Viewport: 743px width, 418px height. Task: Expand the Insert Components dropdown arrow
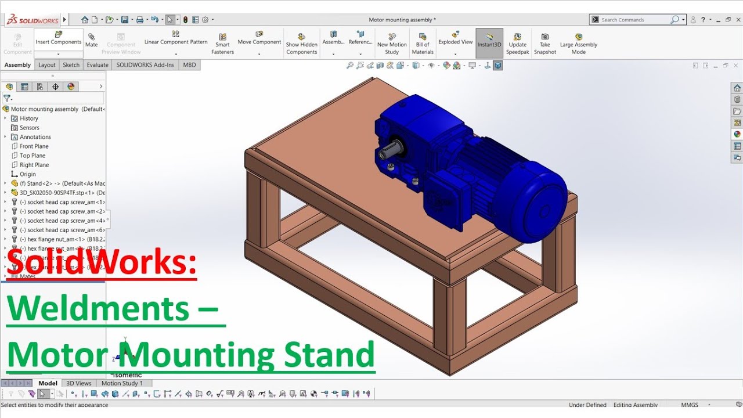tap(58, 55)
